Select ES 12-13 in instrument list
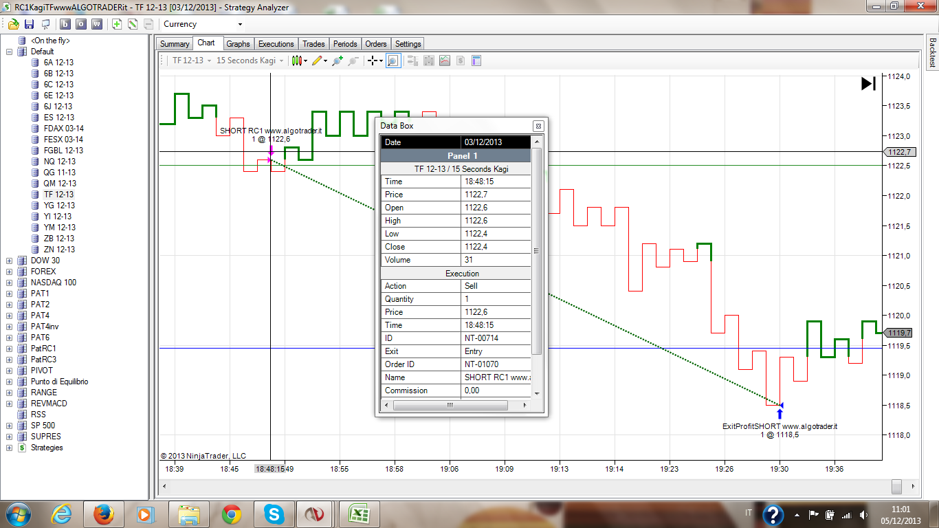This screenshot has height=528, width=939. pos(58,118)
